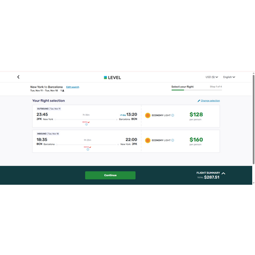255x255 pixels.
Task: Go back using the left arrow icon
Action: tap(18, 77)
